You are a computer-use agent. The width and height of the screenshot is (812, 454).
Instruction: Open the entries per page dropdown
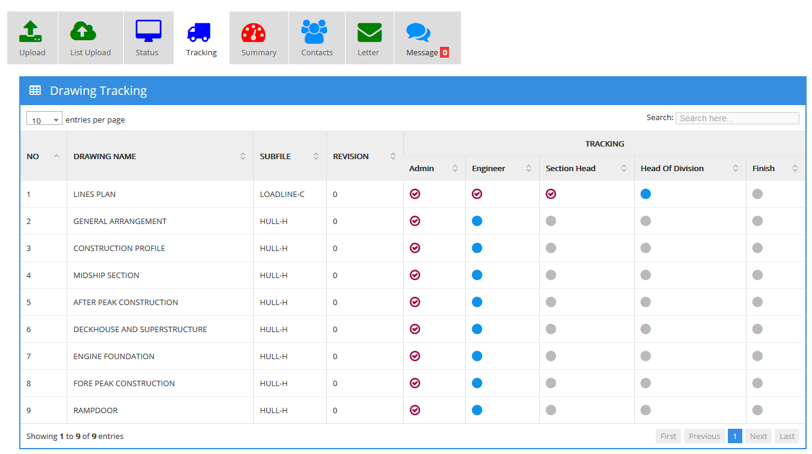pos(44,119)
